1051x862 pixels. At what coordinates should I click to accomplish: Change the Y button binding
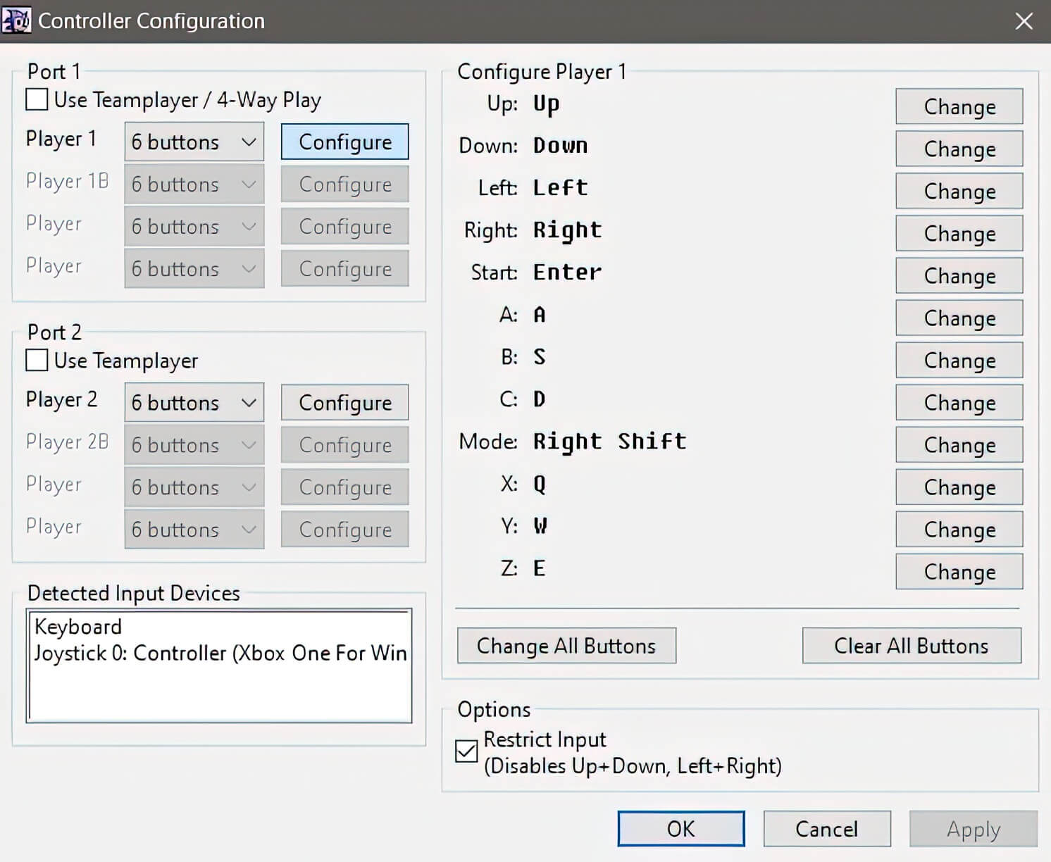(959, 529)
